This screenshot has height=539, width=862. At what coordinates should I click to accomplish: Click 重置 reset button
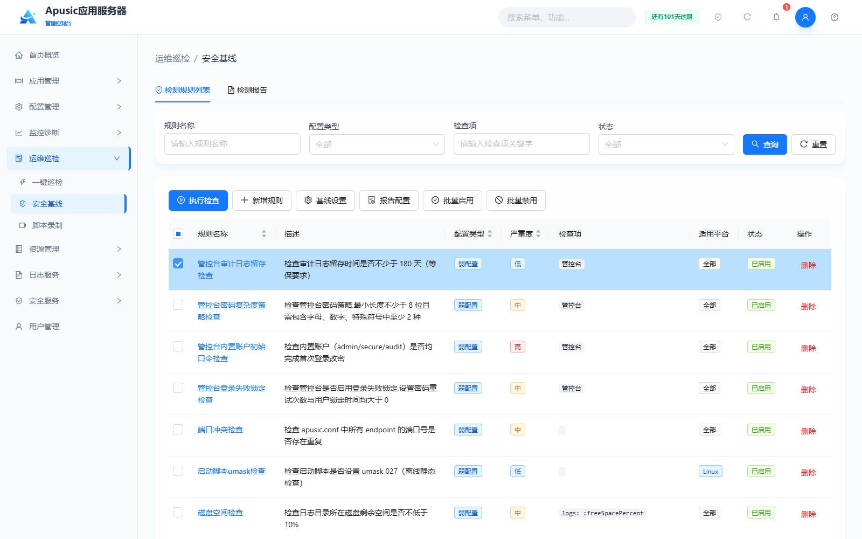(814, 144)
